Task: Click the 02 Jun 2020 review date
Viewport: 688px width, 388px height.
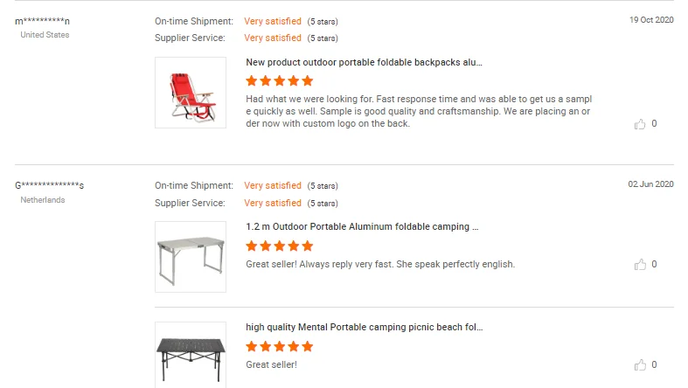Action: coord(651,184)
